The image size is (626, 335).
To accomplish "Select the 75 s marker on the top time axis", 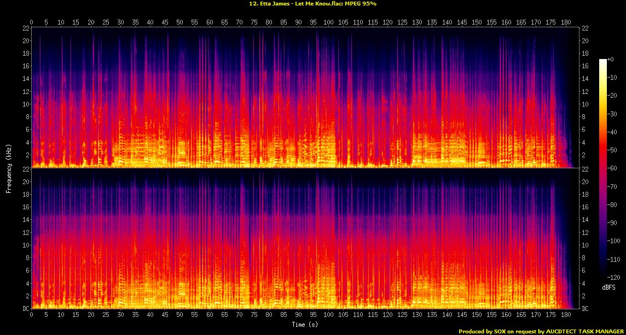I will [x=253, y=22].
